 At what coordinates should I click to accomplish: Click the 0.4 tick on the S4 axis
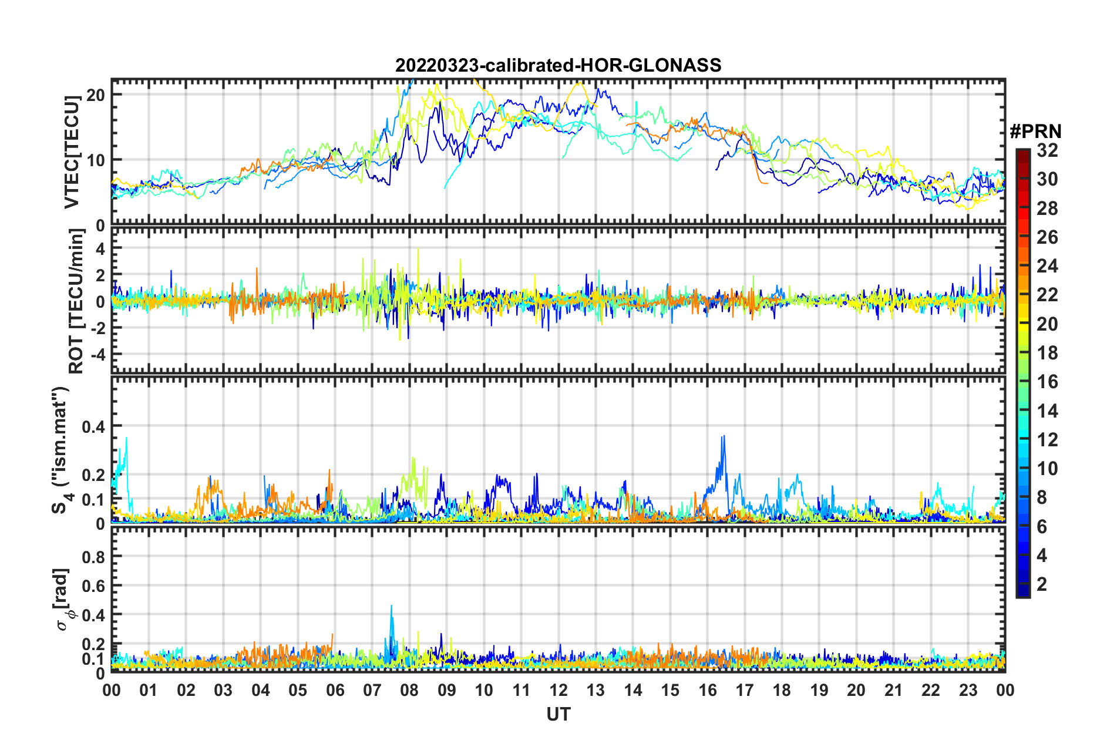(94, 426)
